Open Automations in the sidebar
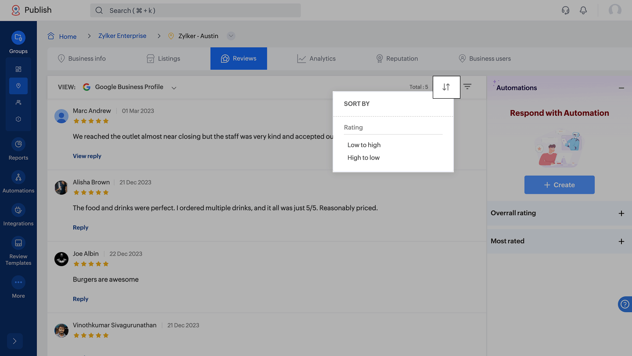 click(x=18, y=182)
